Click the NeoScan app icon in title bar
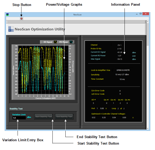This screenshot has height=150, width=155. click(8, 14)
